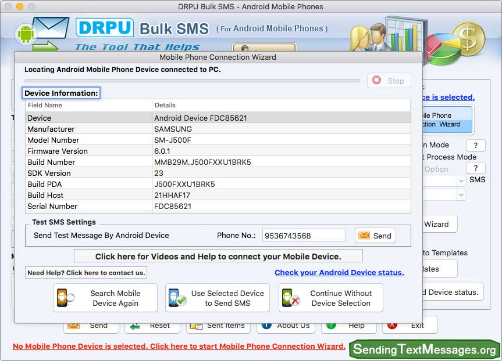Click Use Selected Device to Send SMS
502x361 pixels.
[x=218, y=298]
